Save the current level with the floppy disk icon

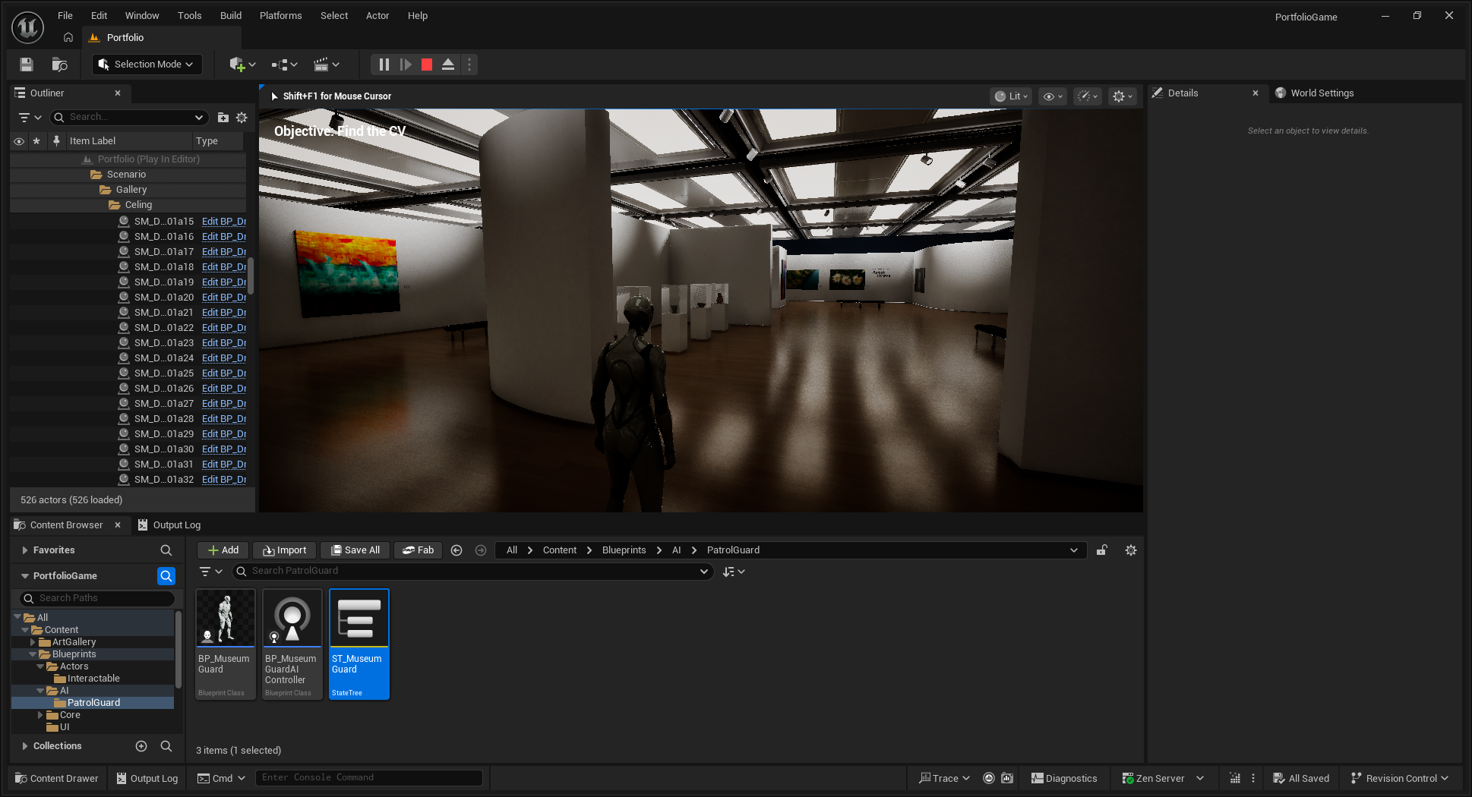click(x=27, y=65)
